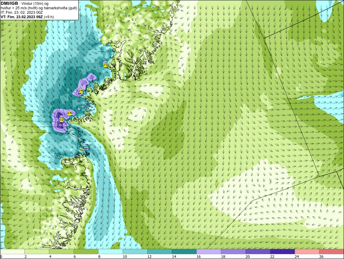
Task: Select the light green 2–4 m/s swatch
Action: pos(37,251)
